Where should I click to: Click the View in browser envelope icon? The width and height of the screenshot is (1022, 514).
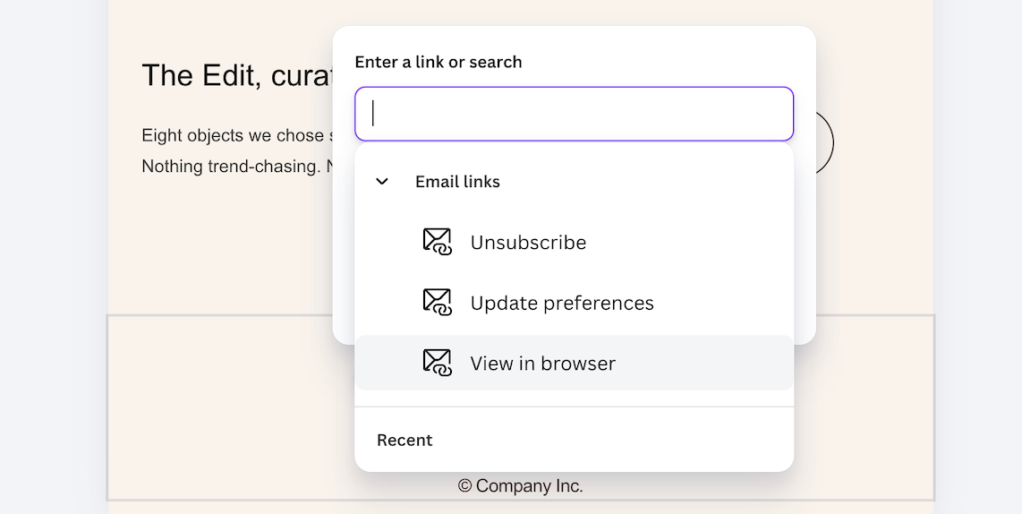437,363
